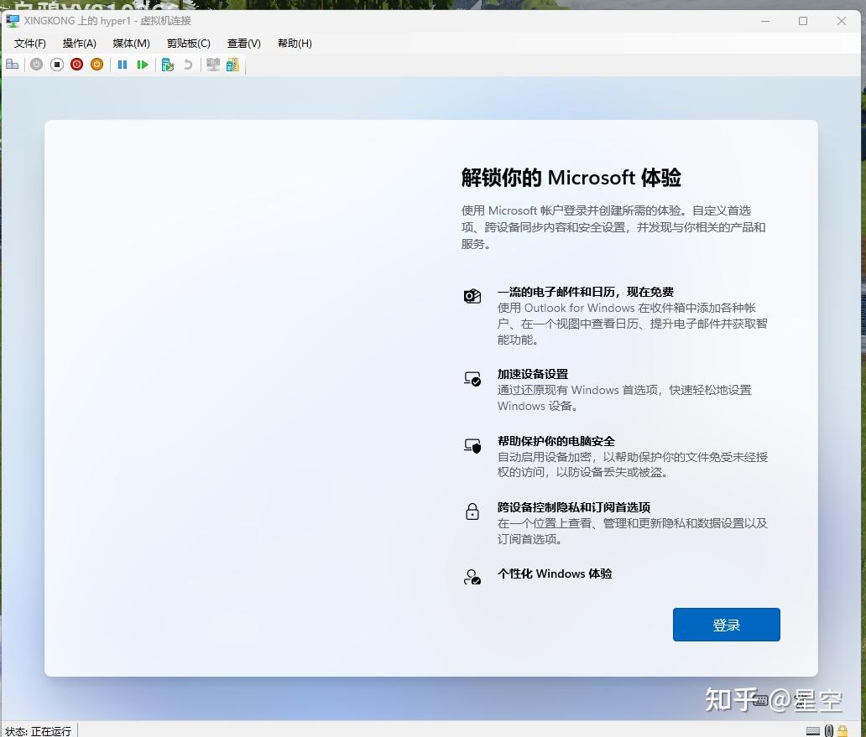Resume the VM with the green play icon
Viewport: 866px width, 737px height.
(x=143, y=65)
